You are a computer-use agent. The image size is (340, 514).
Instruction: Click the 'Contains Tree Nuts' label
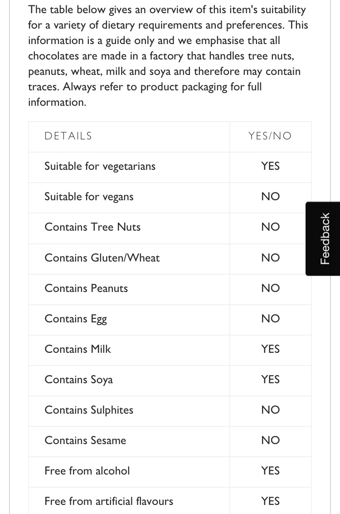pyautogui.click(x=92, y=227)
